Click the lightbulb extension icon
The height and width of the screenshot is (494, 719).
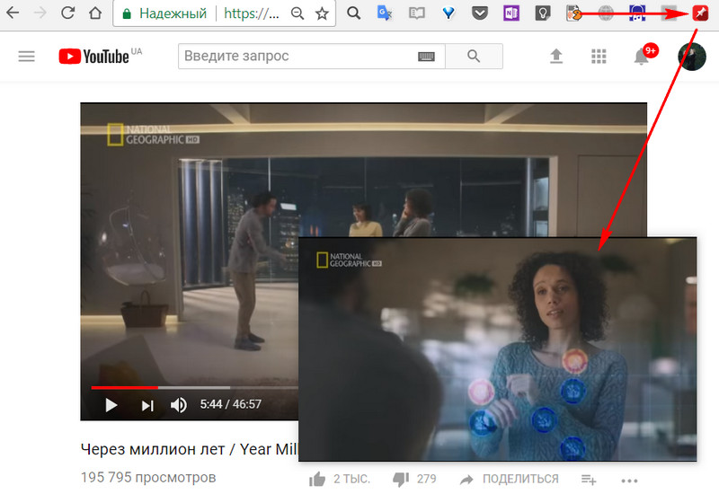543,13
